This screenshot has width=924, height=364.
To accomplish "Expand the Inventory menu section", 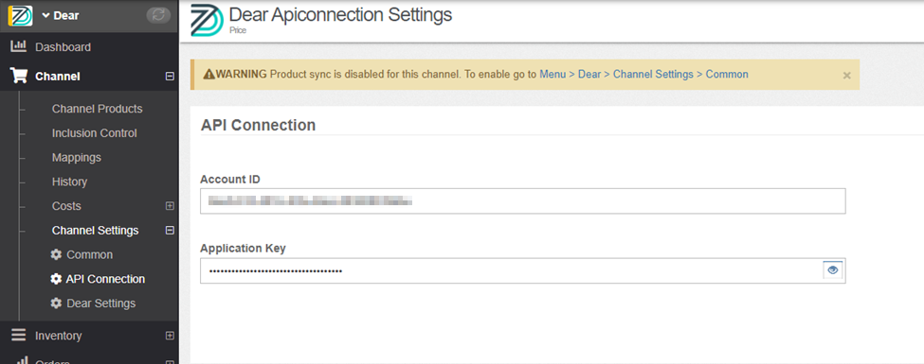I will (x=170, y=336).
